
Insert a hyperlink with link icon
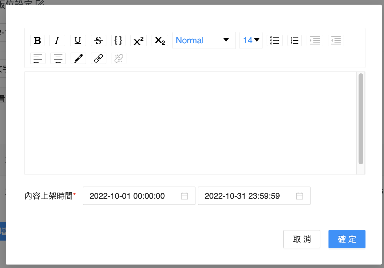[x=99, y=58]
